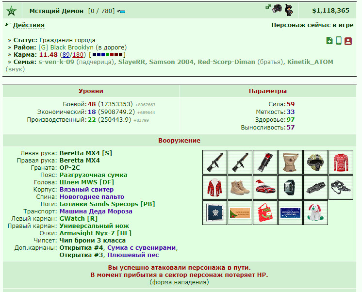This screenshot has width=362, height=292.
Task: Open the blue snowy postcard thumbnail
Action: [290, 212]
